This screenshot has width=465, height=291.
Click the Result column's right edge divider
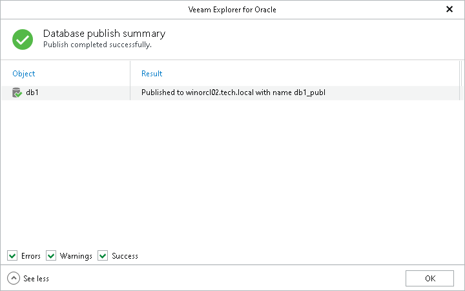coord(460,74)
